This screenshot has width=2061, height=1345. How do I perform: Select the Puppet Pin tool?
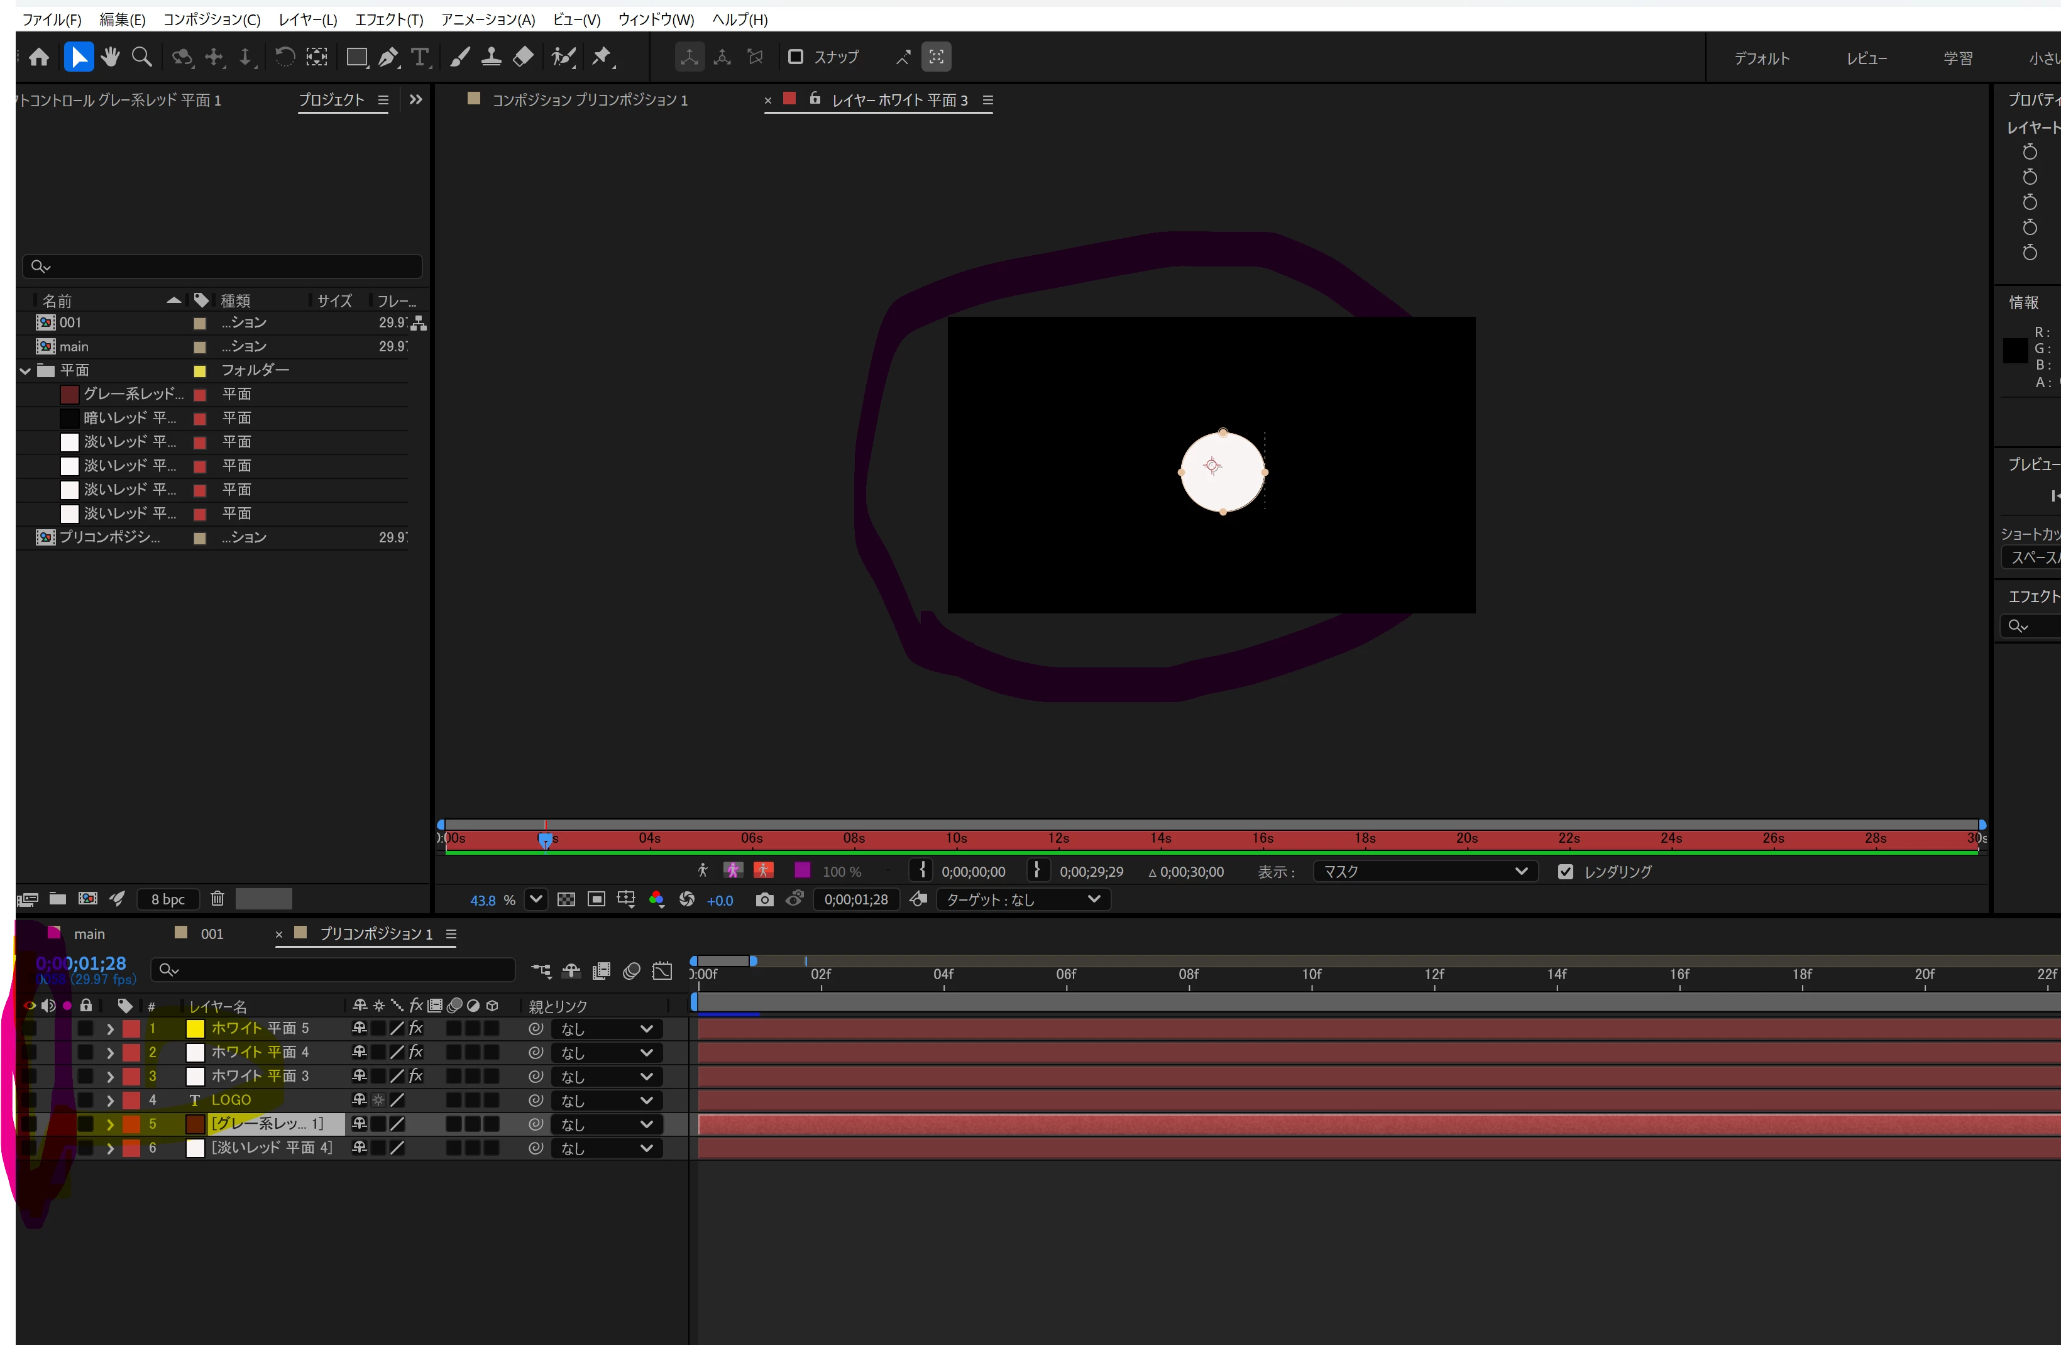pos(601,57)
